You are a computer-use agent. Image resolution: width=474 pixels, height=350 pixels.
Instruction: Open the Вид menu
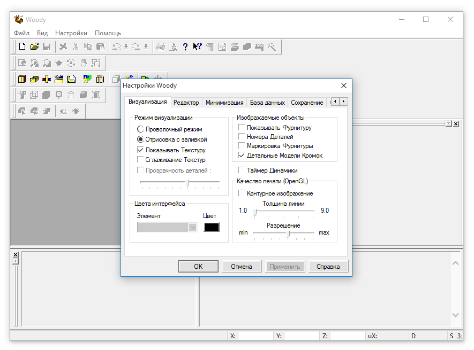pyautogui.click(x=42, y=33)
